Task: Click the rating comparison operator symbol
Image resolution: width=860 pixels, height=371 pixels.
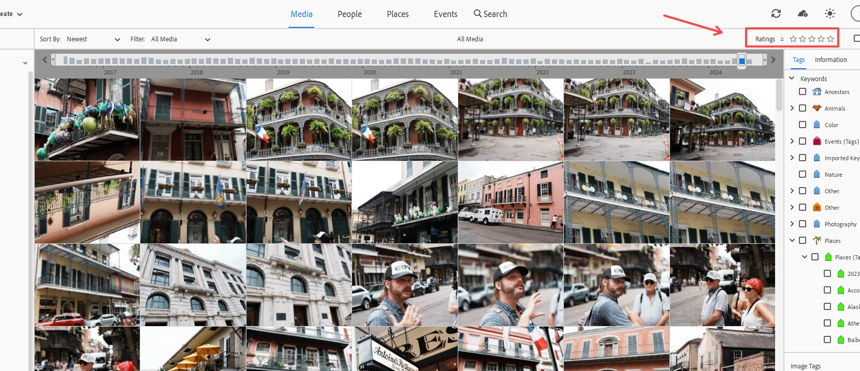Action: 782,39
